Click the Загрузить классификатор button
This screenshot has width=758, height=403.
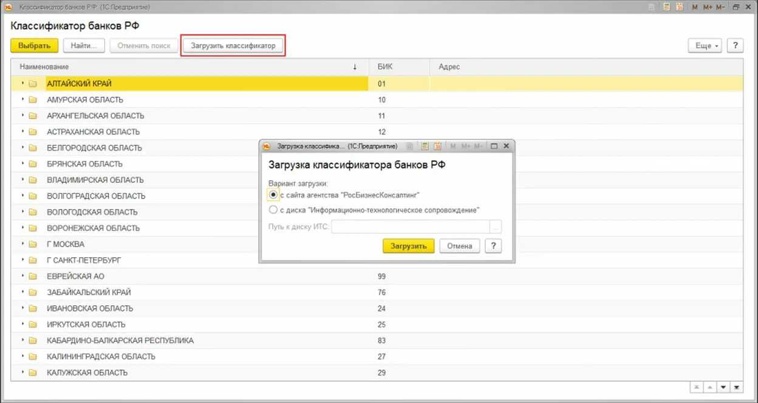pos(233,46)
